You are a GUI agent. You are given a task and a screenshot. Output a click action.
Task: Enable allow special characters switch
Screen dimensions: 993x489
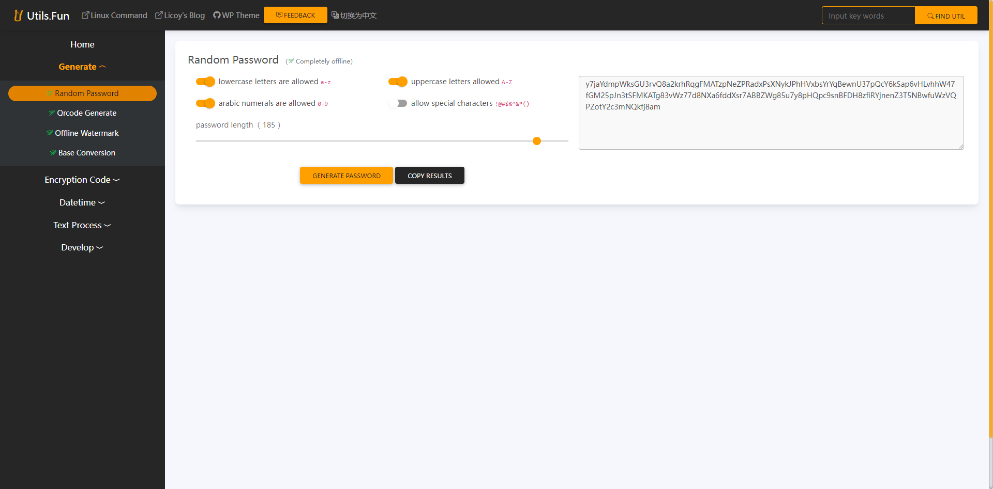[398, 103]
